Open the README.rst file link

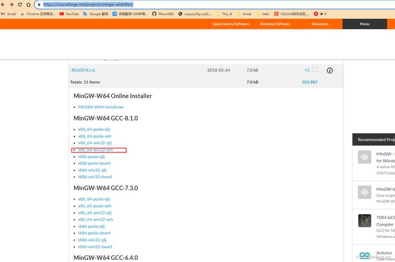[x=84, y=70]
